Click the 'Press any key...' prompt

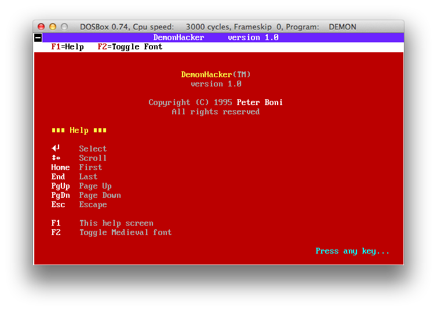click(352, 251)
